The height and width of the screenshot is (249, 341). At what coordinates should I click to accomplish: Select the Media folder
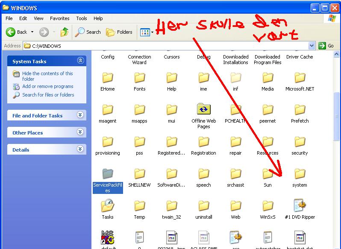[268, 82]
